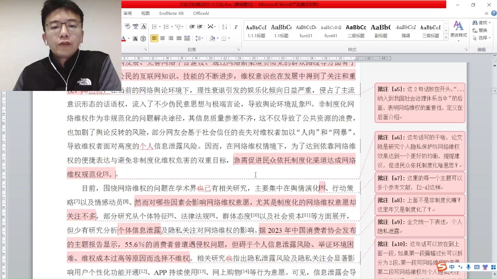Open the numbered list dropdown arrow

[x=172, y=26]
